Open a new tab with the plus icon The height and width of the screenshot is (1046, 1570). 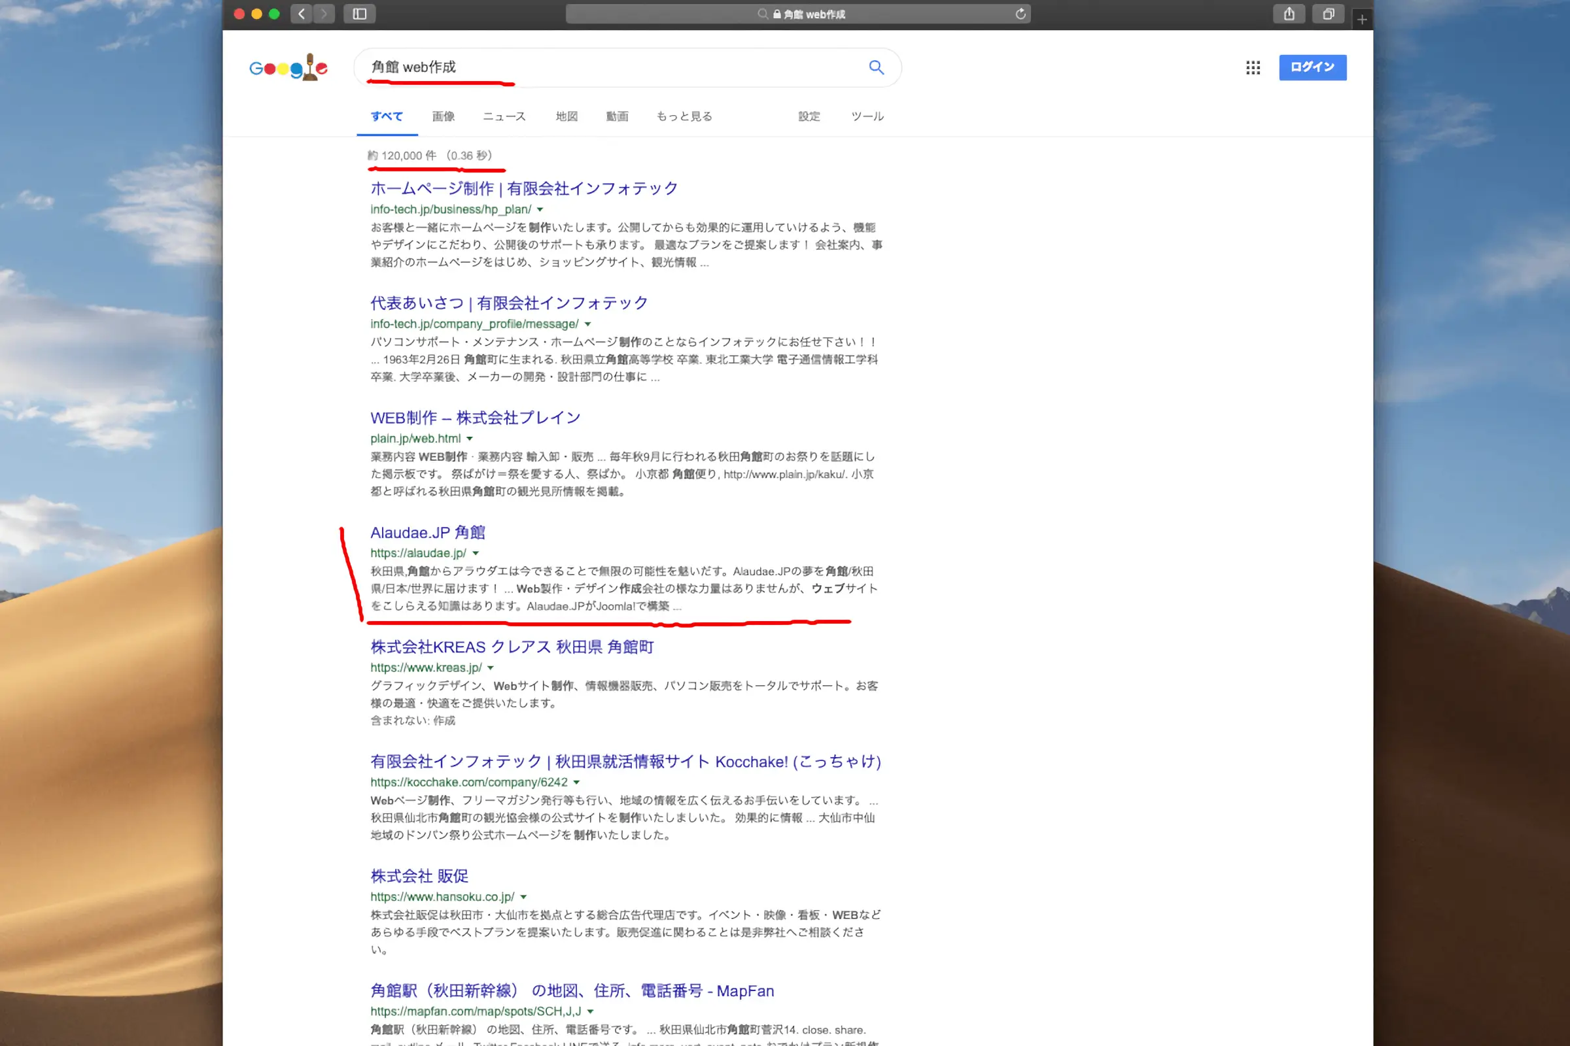pos(1362,20)
